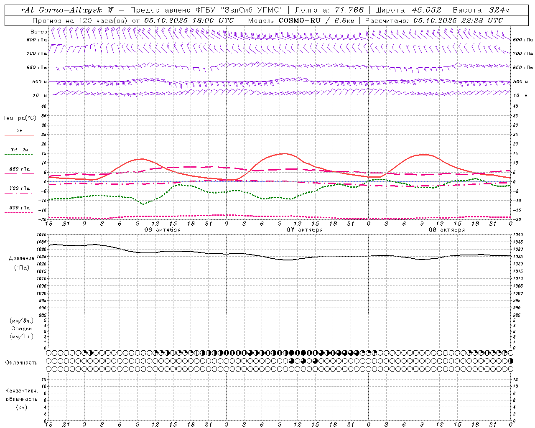Image resolution: width=535 pixels, height=428 pixels.
Task: Click the (мм/1ч.) precipitation unit label
Action: pos(21,336)
